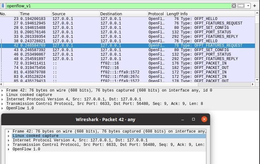Expand Internet Protocol Version 4 in main pane
This screenshot has height=164, width=260.
[x=2, y=99]
